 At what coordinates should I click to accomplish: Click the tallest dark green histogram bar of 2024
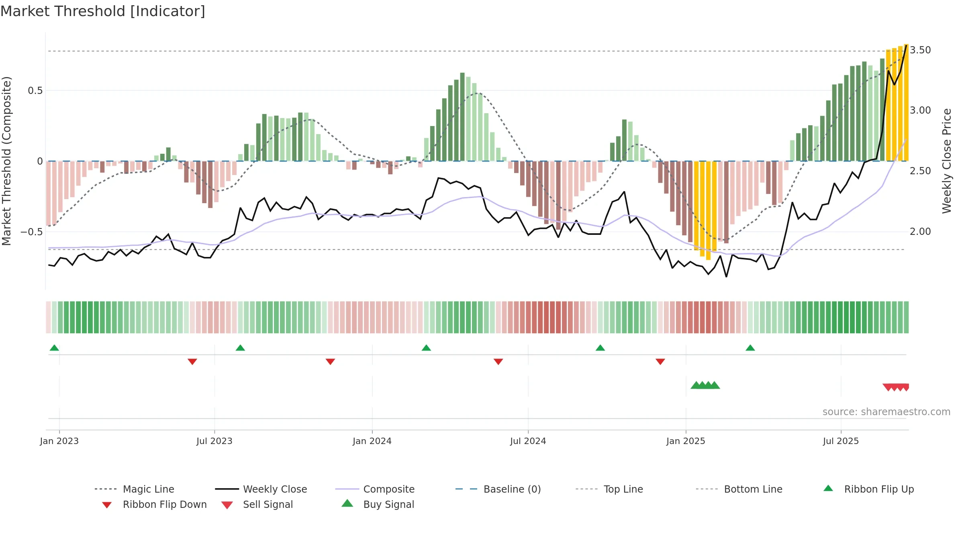pyautogui.click(x=462, y=117)
